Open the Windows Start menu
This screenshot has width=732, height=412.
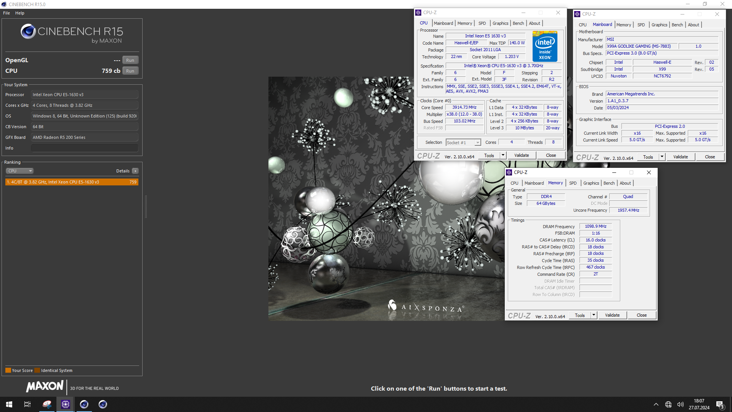(9, 404)
